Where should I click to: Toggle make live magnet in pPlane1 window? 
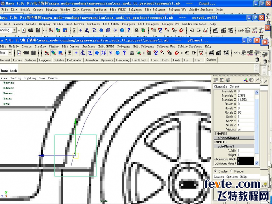tap(177, 53)
